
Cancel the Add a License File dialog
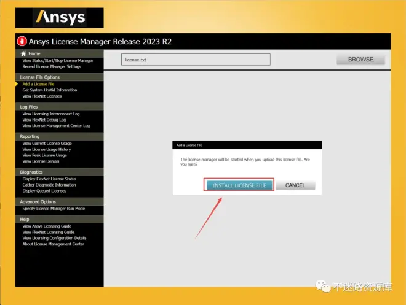tap(295, 185)
